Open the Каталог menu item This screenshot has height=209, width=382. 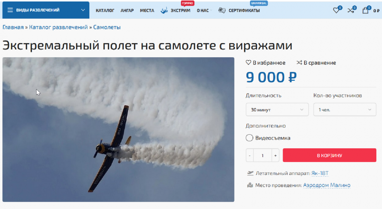[x=105, y=10]
